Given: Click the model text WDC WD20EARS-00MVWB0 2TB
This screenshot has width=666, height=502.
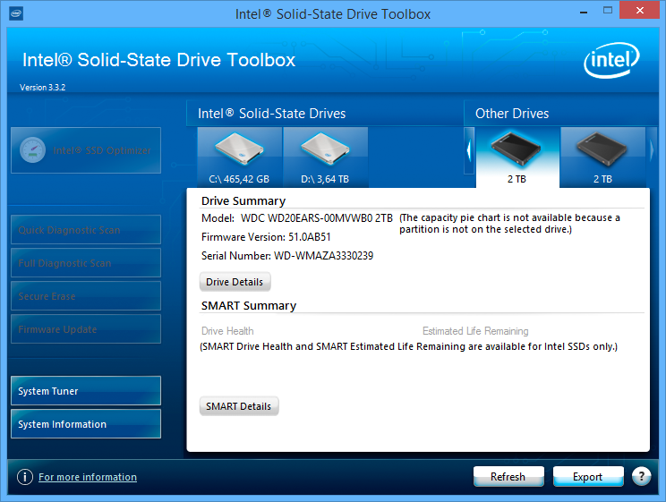Looking at the screenshot, I should [x=317, y=217].
